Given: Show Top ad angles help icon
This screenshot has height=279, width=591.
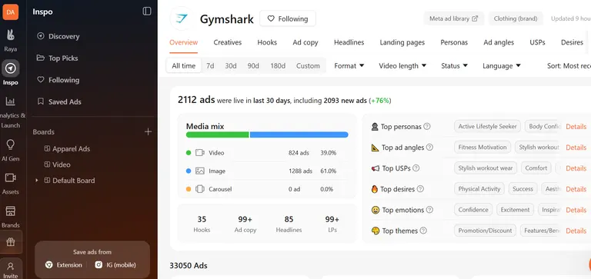Looking at the screenshot, I should 429,148.
